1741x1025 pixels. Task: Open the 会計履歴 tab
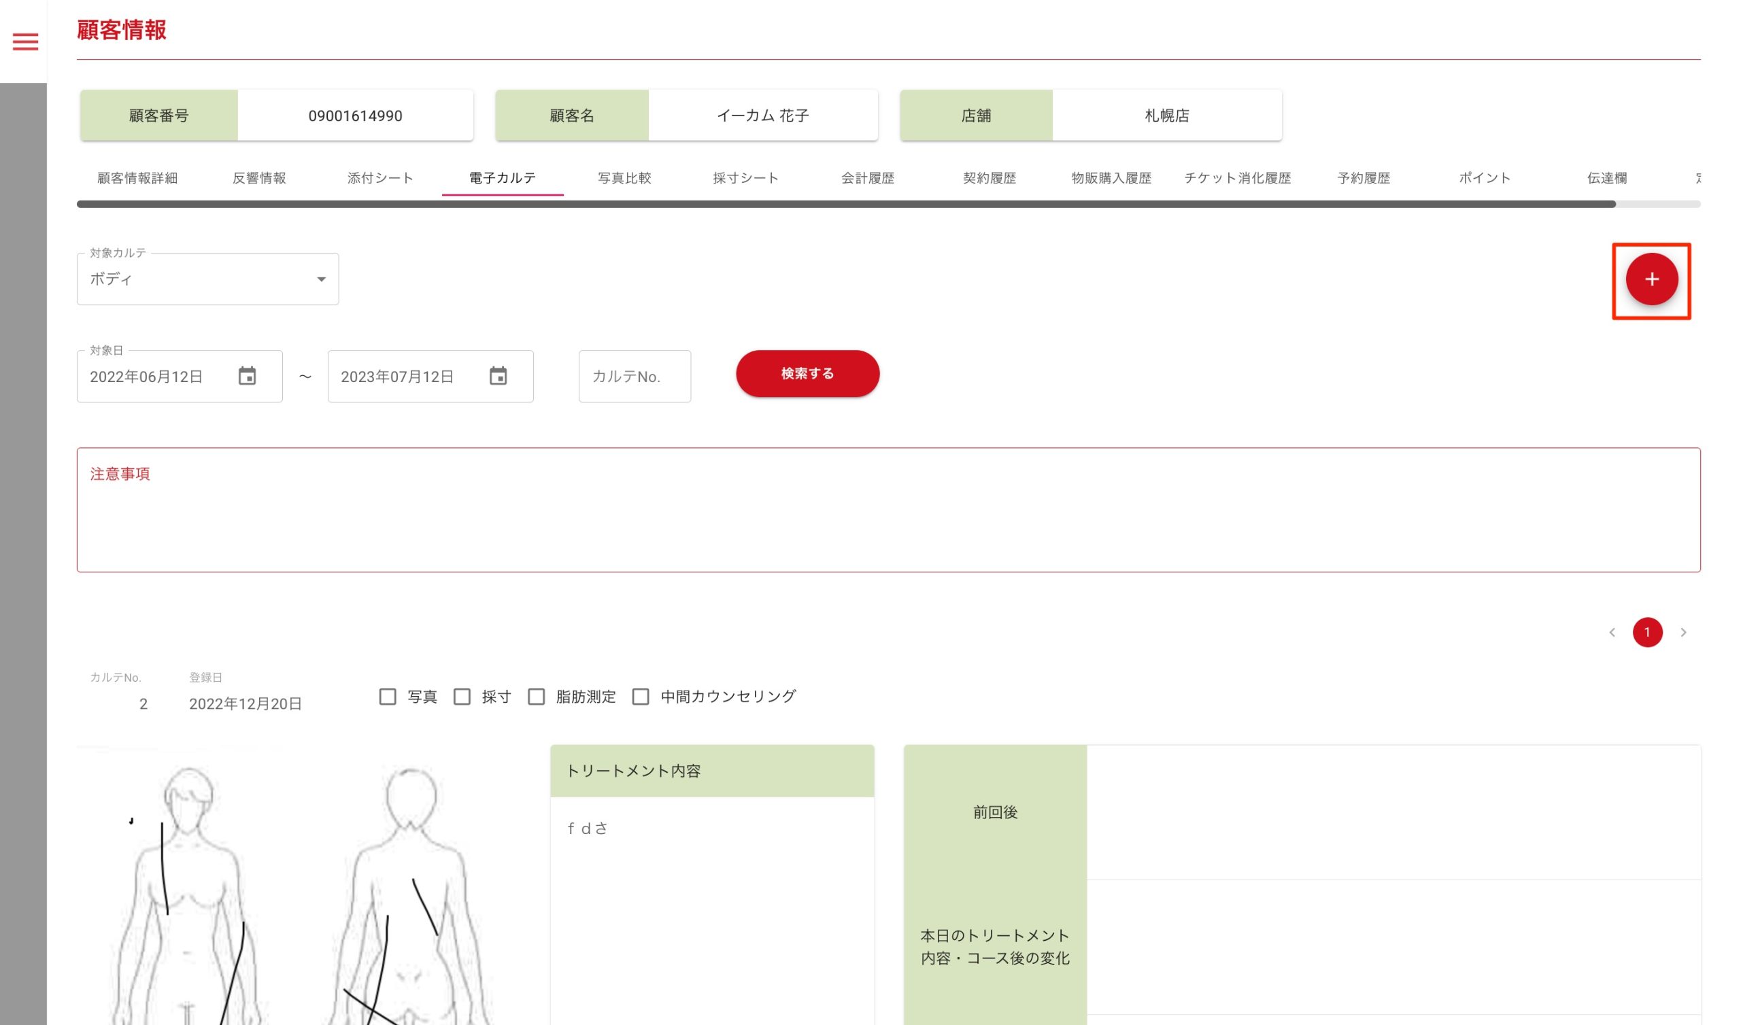click(867, 178)
